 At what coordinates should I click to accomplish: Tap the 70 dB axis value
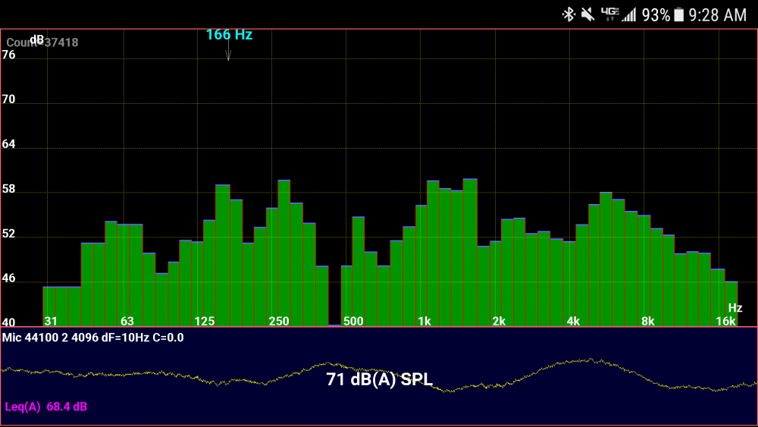coord(8,99)
